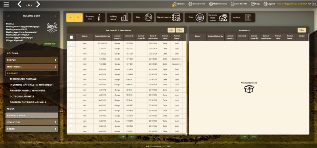Select ANIMALS menu item
317x148 pixels.
coord(32,73)
